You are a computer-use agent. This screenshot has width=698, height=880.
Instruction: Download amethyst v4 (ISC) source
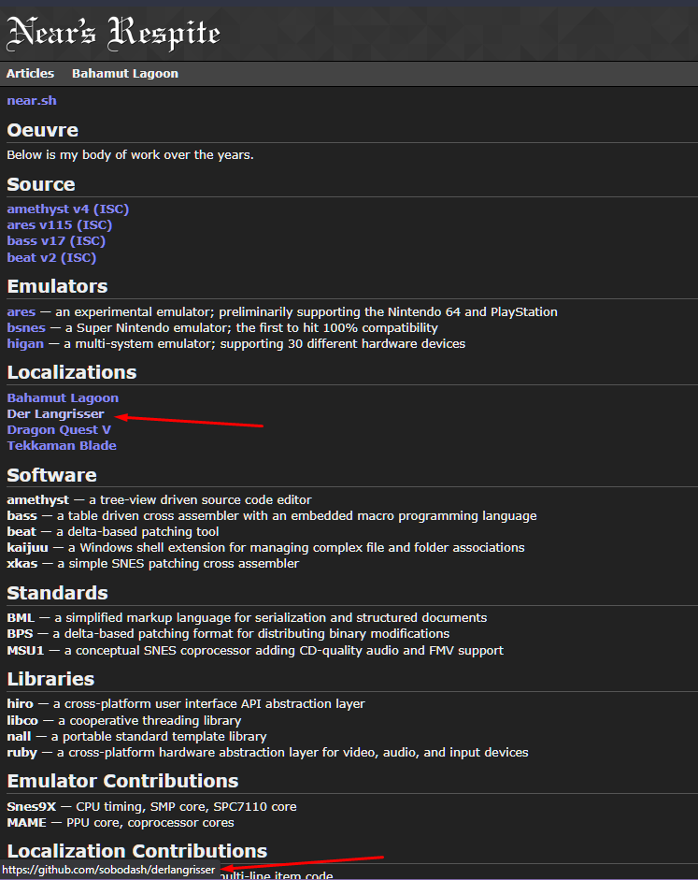(68, 209)
